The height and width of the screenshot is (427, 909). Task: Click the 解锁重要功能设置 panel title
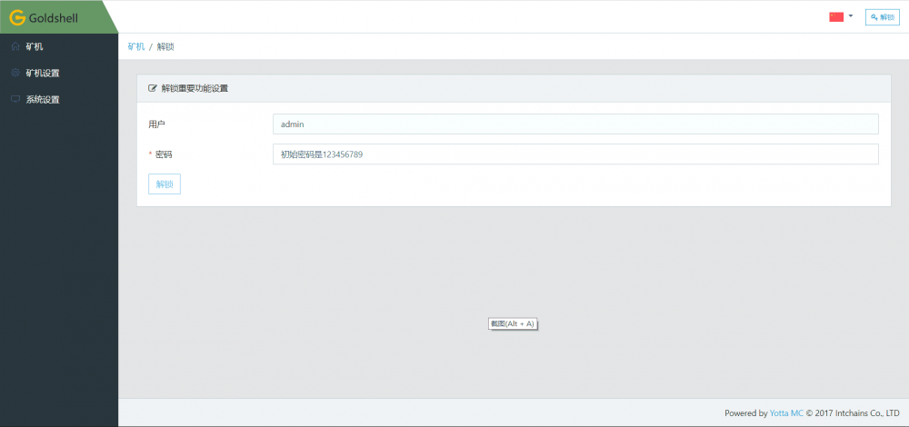195,89
